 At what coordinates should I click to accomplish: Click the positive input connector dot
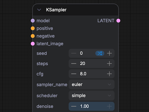point(33,28)
